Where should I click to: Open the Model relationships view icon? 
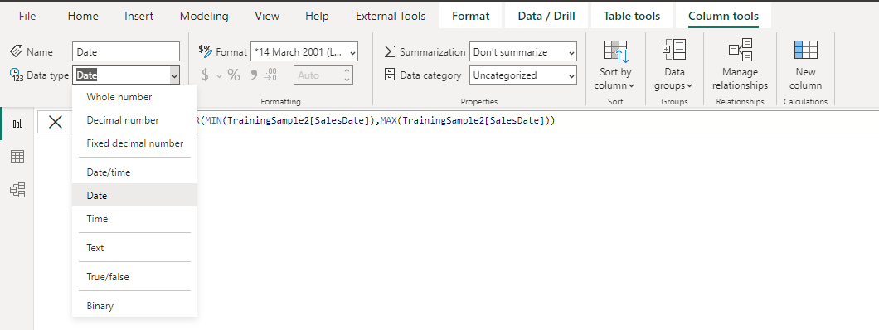[17, 191]
